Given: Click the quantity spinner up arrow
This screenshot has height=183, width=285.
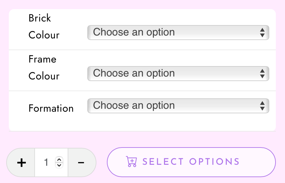Looking at the screenshot, I should (59, 160).
